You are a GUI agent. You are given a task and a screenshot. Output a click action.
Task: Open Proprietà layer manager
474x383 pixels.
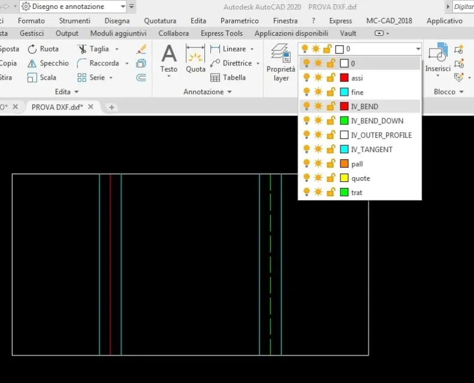point(281,63)
